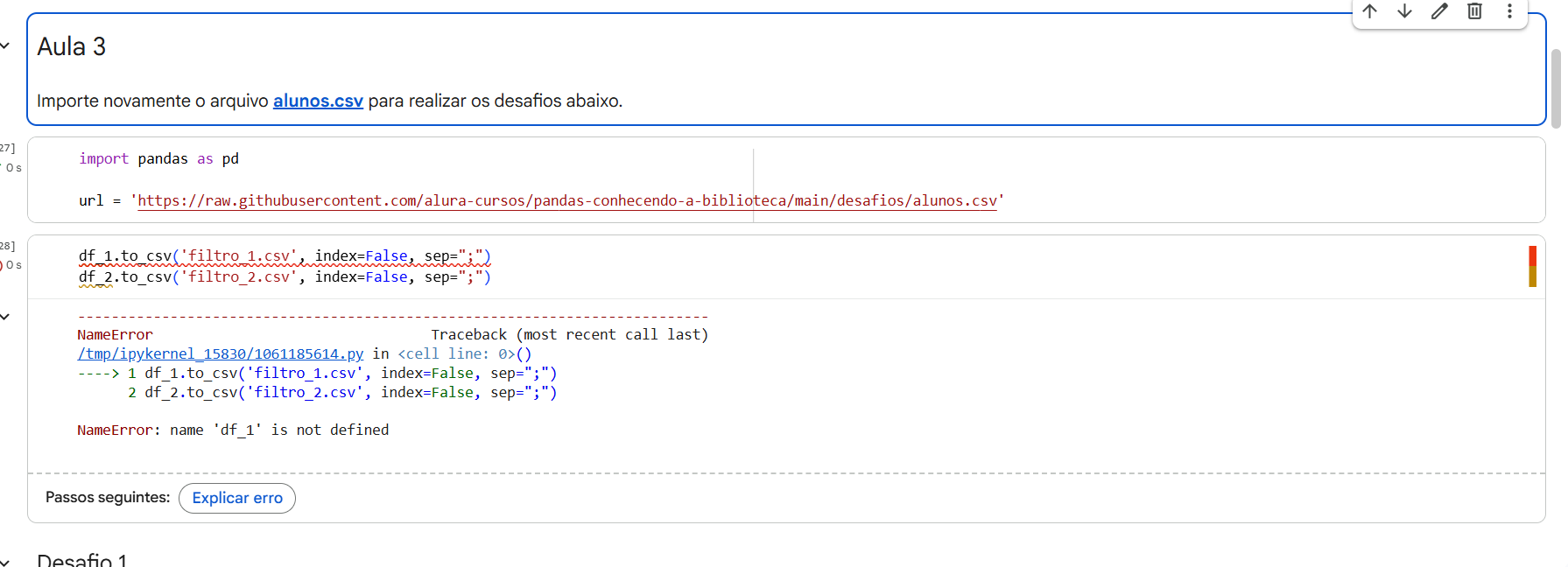This screenshot has height=567, width=1568.
Task: Edit the Aula 3 text cell
Action: click(1439, 11)
